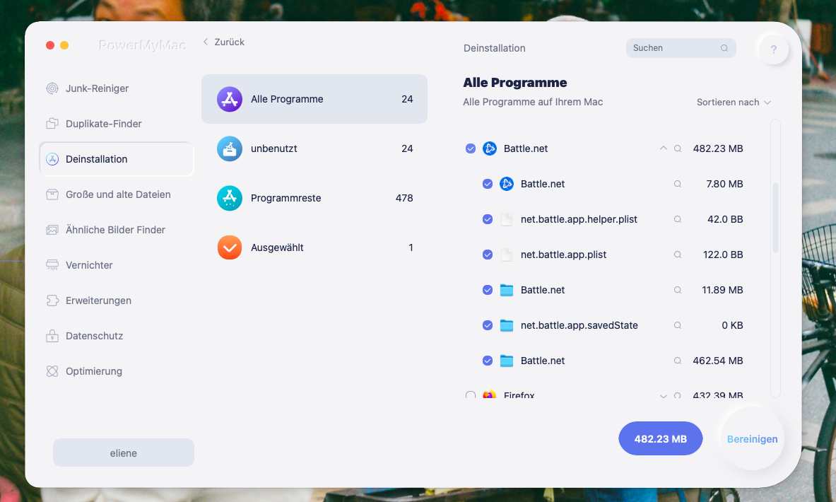This screenshot has height=502, width=836.
Task: Select the unbenutzt category
Action: pos(314,149)
